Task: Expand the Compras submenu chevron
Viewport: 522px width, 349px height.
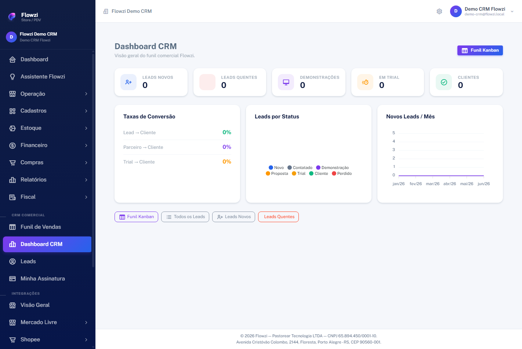Action: point(86,163)
